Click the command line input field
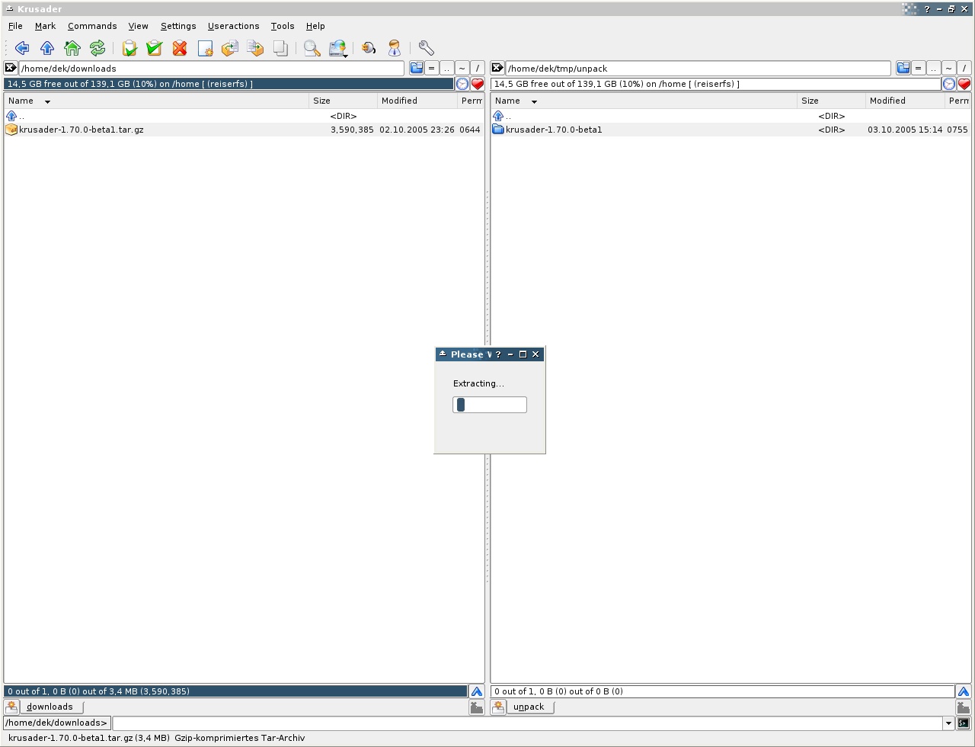This screenshot has height=747, width=975. click(x=528, y=723)
